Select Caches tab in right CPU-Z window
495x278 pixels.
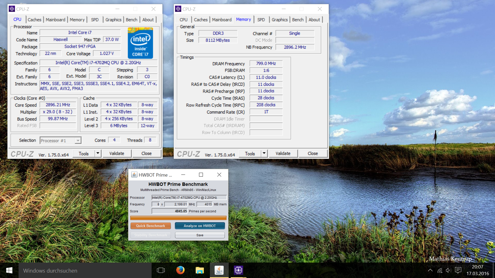pyautogui.click(x=201, y=20)
